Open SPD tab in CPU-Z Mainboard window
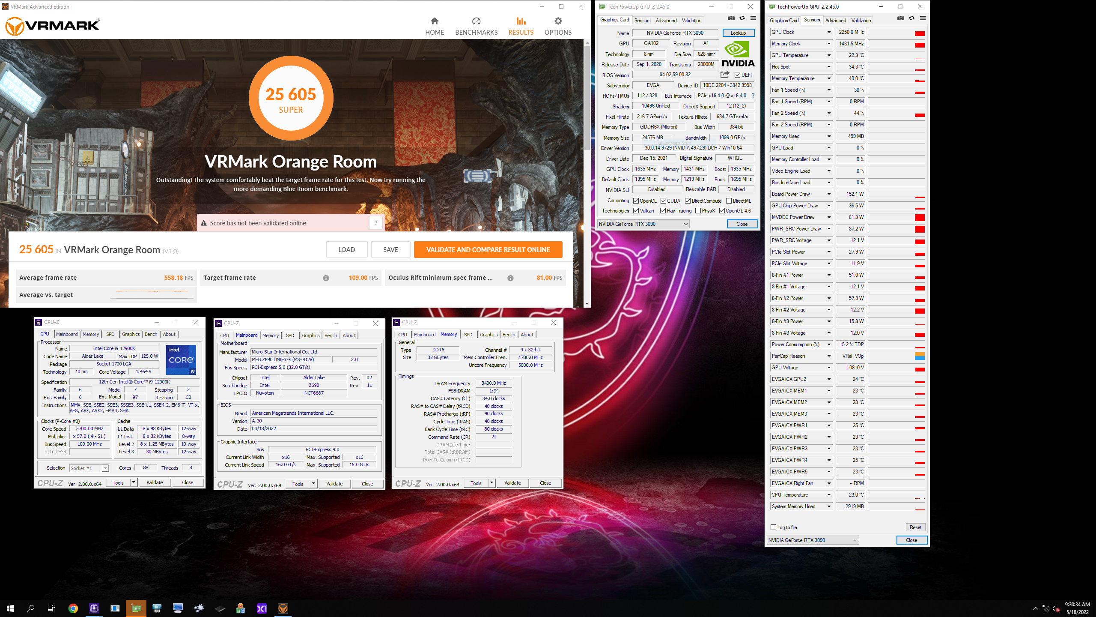1096x617 pixels. pyautogui.click(x=290, y=335)
